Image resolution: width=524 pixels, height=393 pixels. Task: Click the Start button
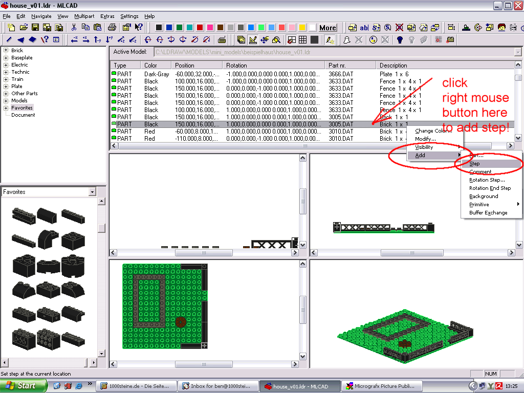click(x=23, y=386)
